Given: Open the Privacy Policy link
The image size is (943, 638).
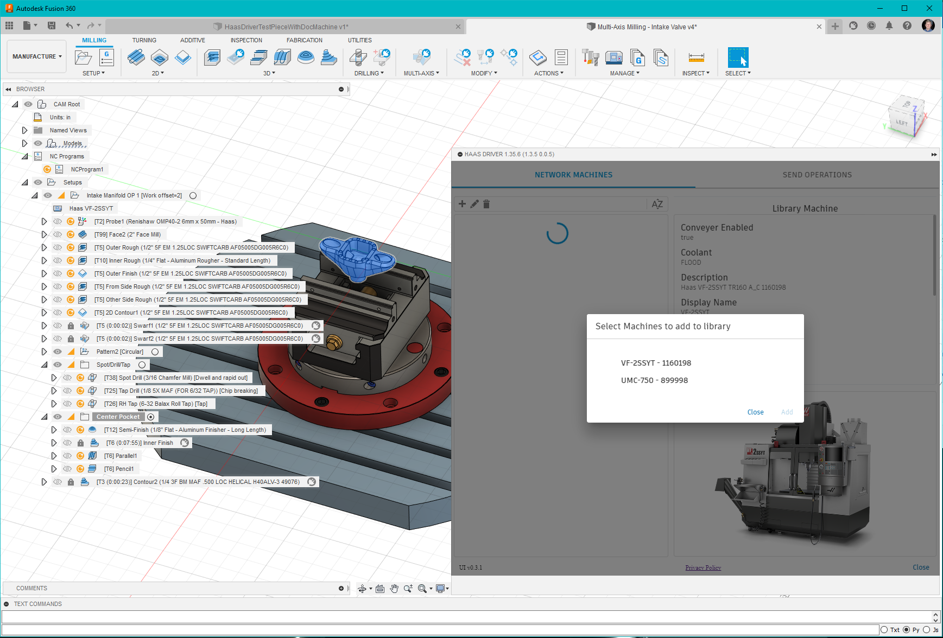Looking at the screenshot, I should click(703, 567).
